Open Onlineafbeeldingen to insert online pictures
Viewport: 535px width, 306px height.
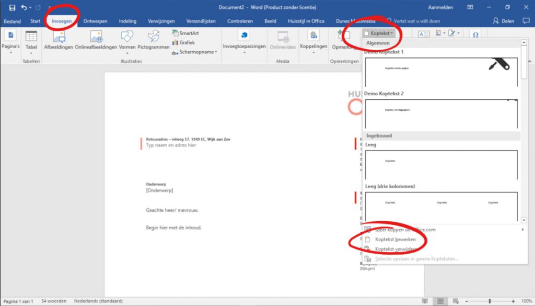click(x=96, y=41)
